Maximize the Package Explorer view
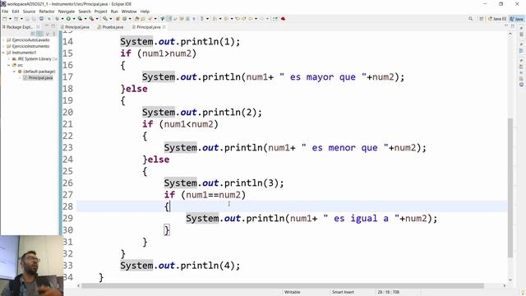Image resolution: width=526 pixels, height=296 pixels. pyautogui.click(x=53, y=26)
